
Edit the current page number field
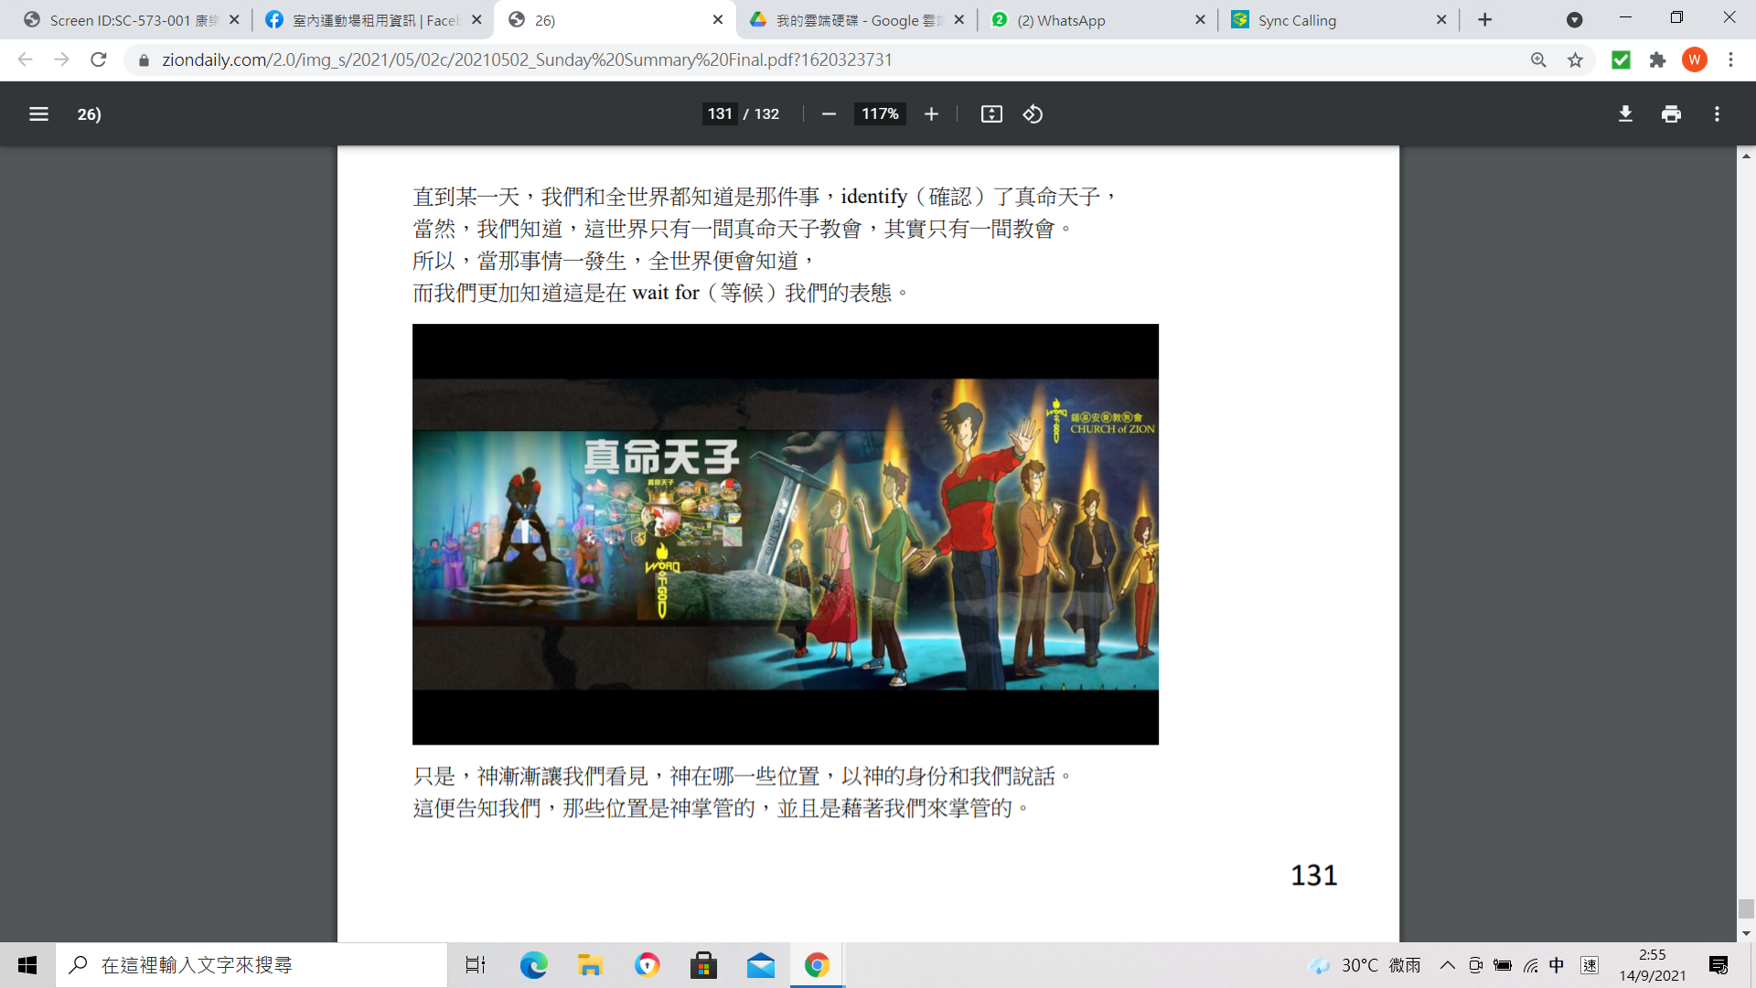coord(720,114)
